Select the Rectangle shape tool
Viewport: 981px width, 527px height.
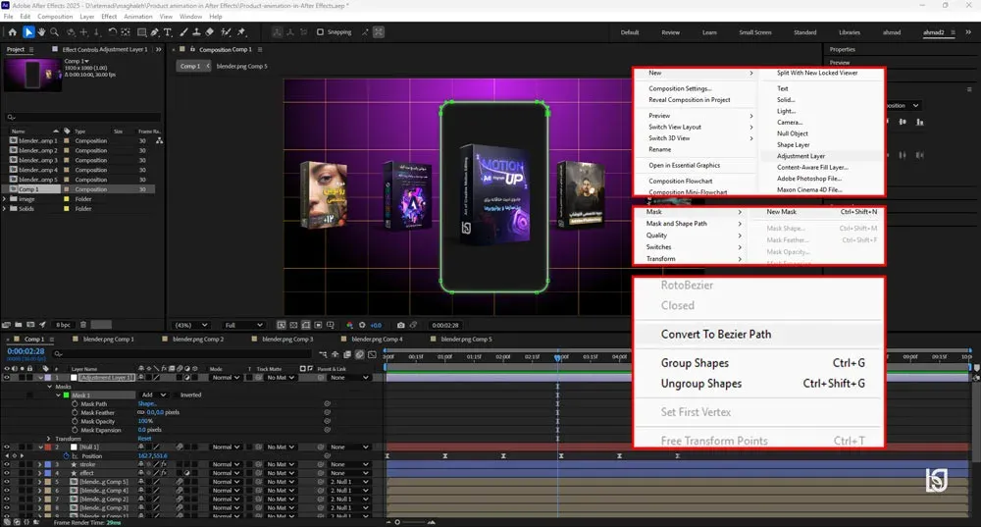tap(141, 32)
